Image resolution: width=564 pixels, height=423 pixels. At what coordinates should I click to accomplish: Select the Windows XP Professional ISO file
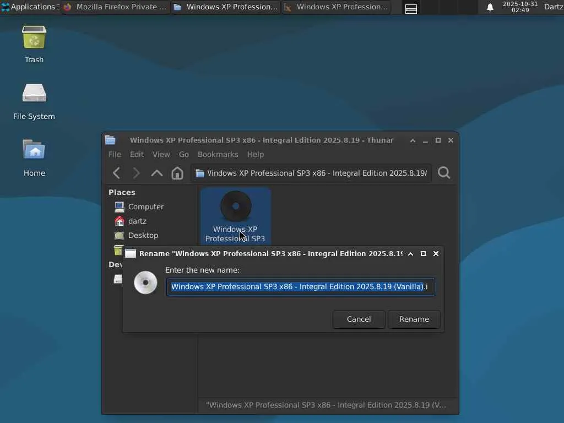point(235,216)
